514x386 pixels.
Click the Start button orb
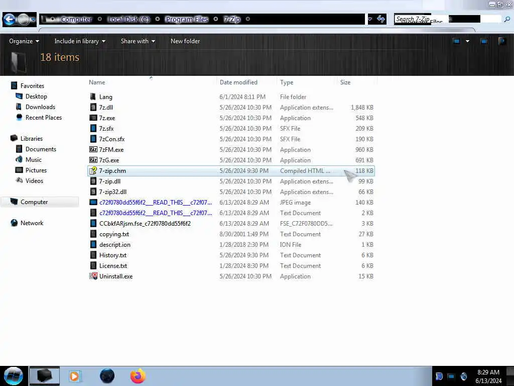pyautogui.click(x=14, y=376)
